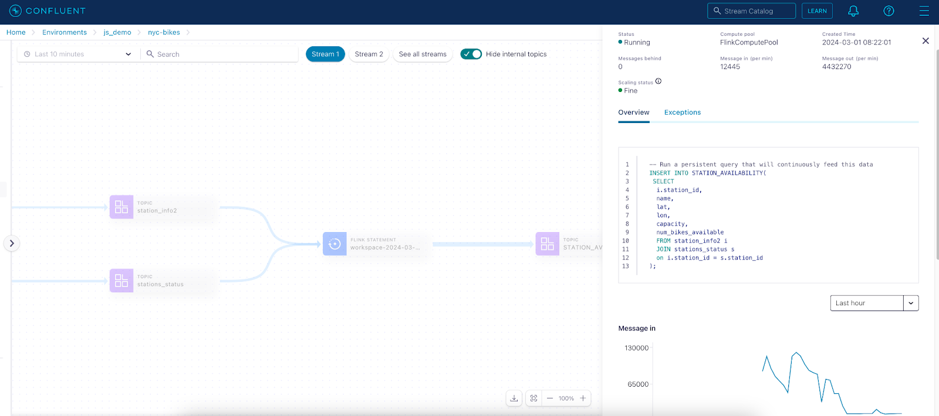Select the Stream 2 button

[x=369, y=54]
